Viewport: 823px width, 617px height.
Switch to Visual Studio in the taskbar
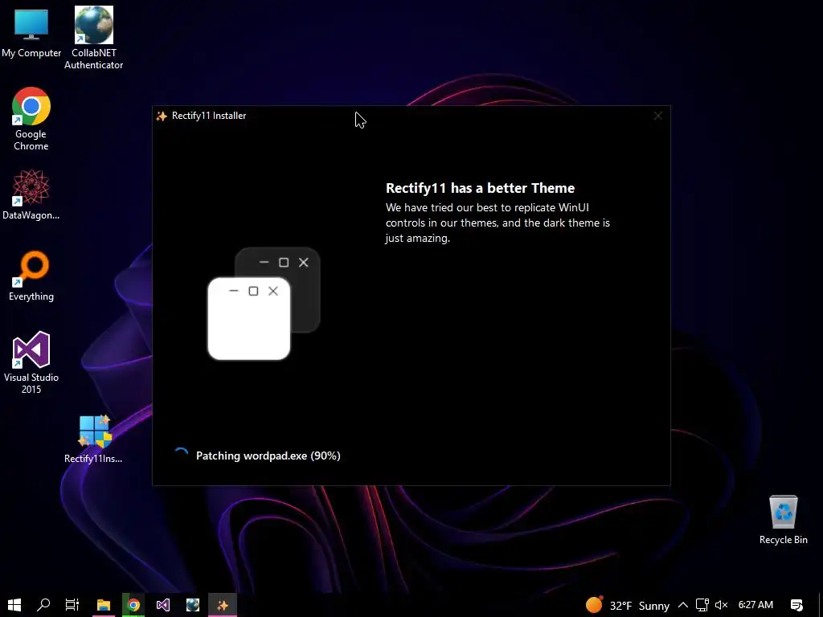tap(162, 605)
